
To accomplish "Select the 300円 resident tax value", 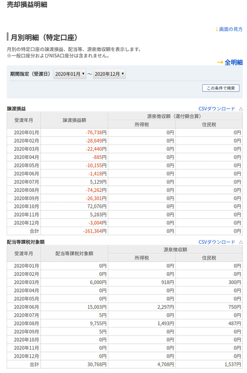I will 235,282.
